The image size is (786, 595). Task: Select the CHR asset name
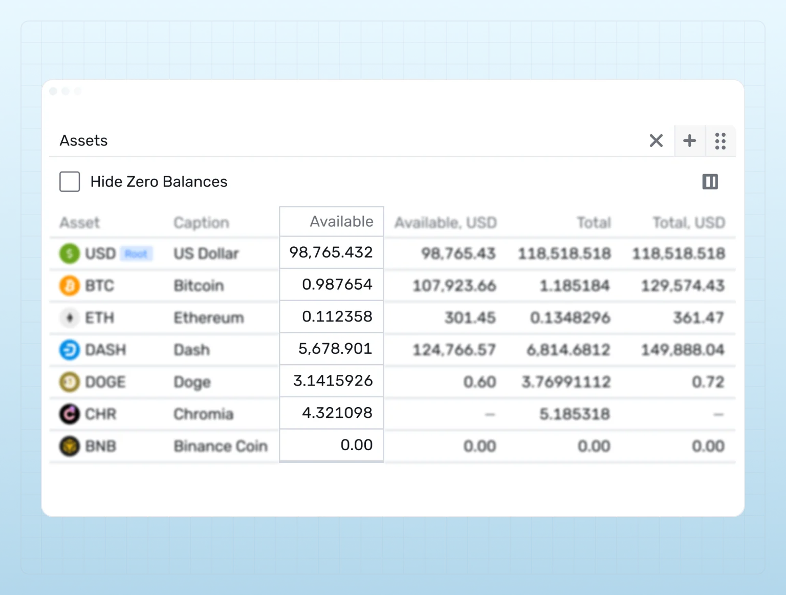click(101, 414)
